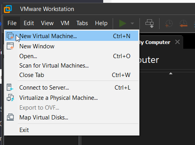Click the Connect to Server icon
The width and height of the screenshot is (195, 145).
pyautogui.click(x=10, y=87)
